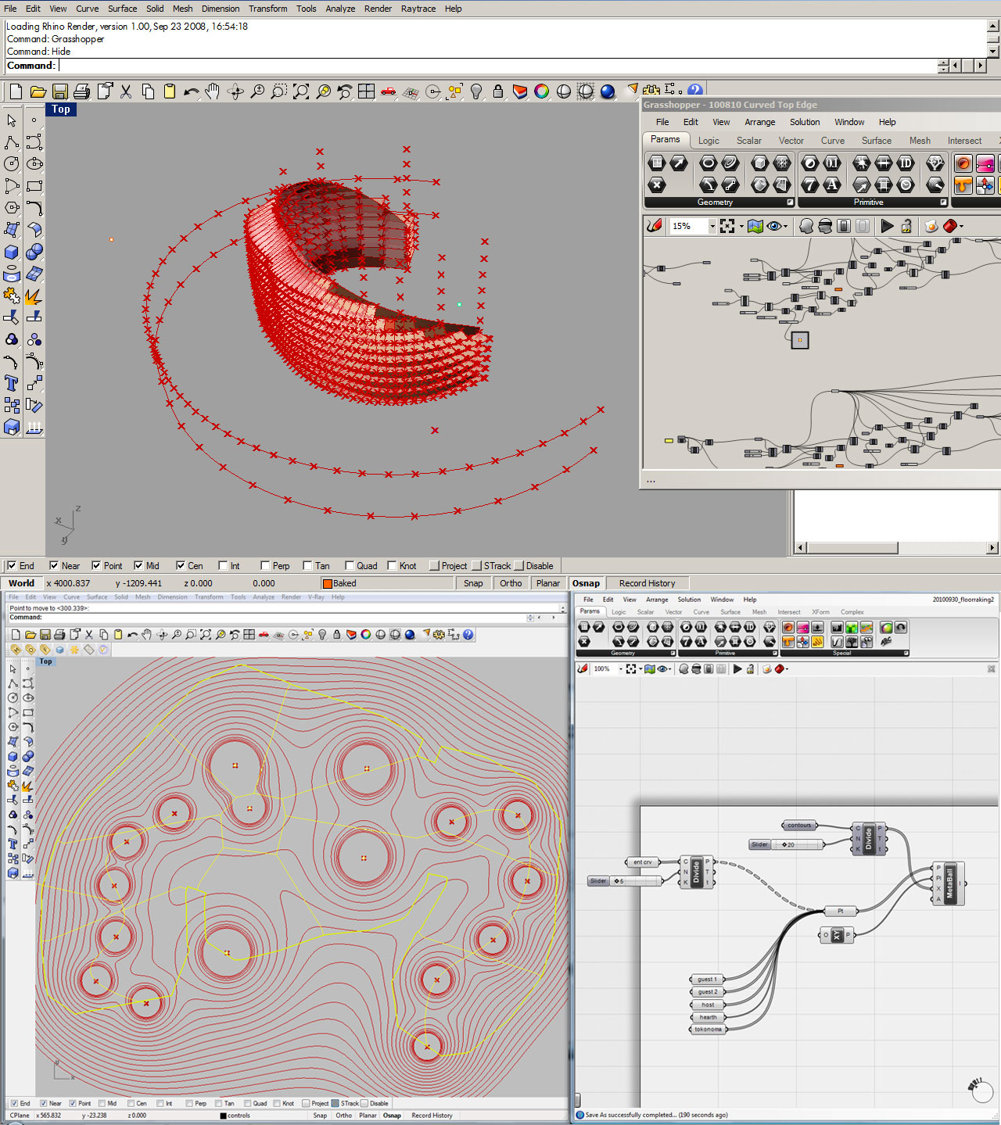This screenshot has width=1001, height=1125.
Task: Click the sketch pencil icon in upper Grasshopper toolbar
Action: tap(655, 226)
